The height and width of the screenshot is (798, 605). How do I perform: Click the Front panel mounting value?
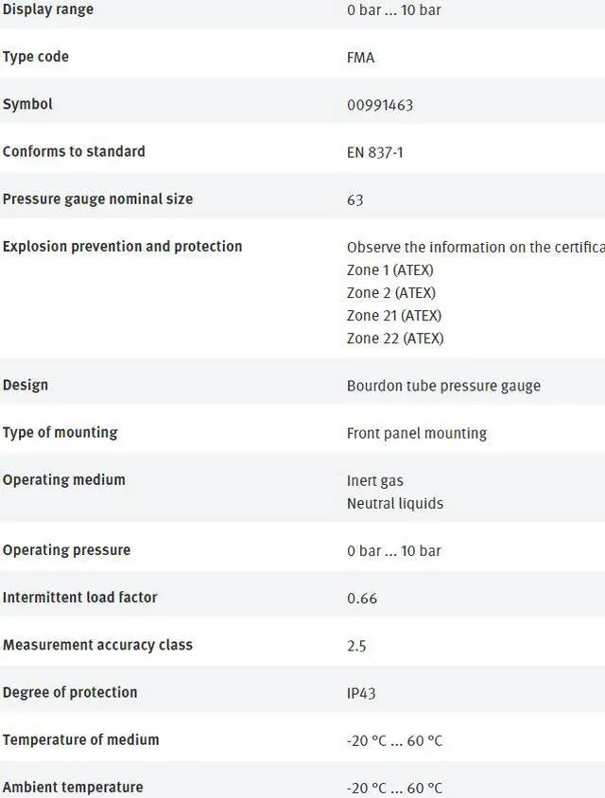pos(416,433)
